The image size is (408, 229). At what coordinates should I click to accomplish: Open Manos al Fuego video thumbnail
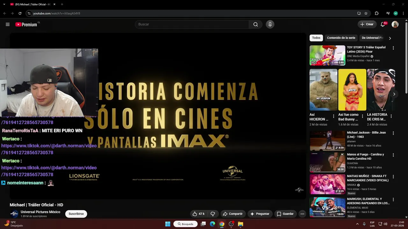coord(327,162)
